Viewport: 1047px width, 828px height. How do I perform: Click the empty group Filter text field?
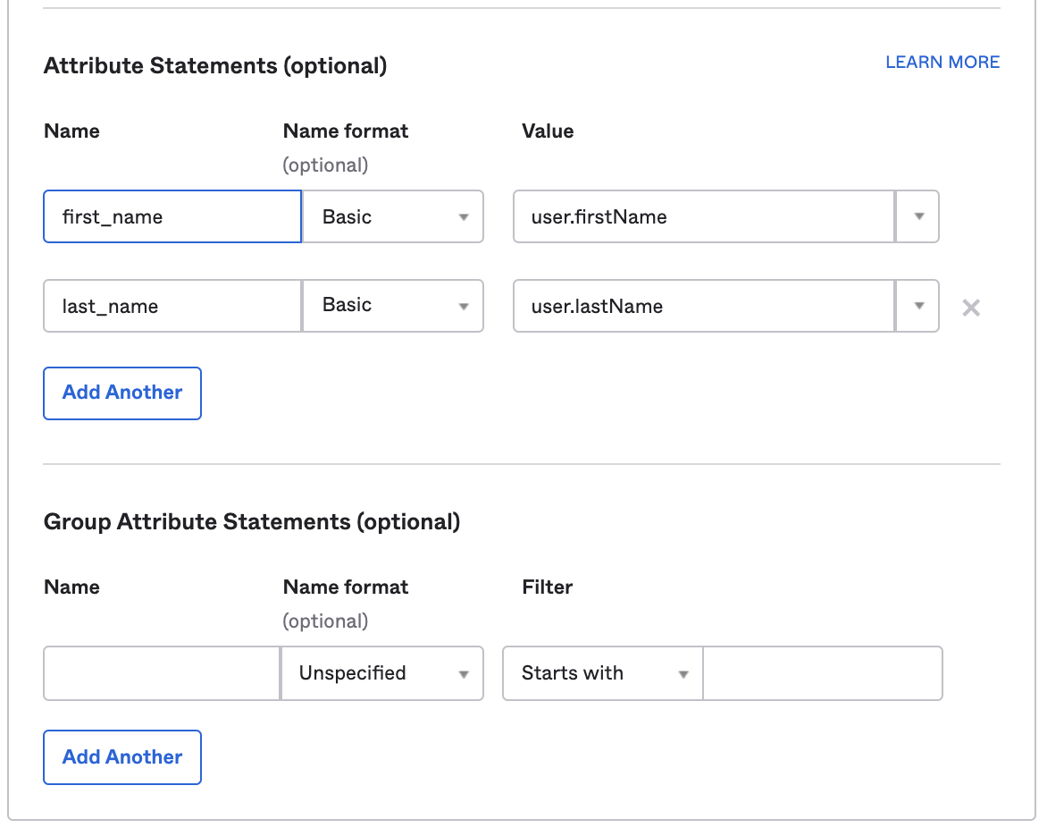(x=822, y=673)
